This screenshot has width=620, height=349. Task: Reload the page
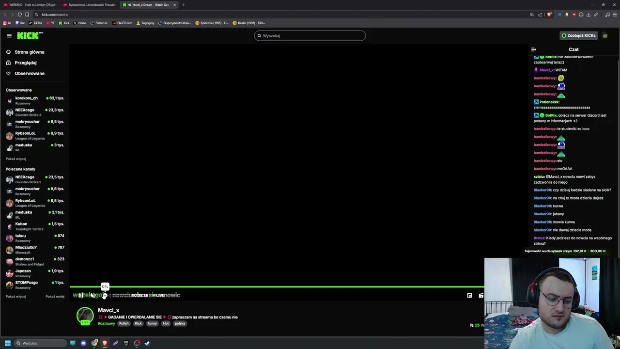tap(20, 15)
